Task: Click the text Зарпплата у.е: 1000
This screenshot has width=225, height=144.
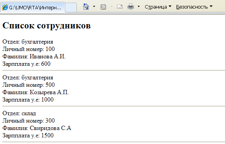Action: pos(28,100)
